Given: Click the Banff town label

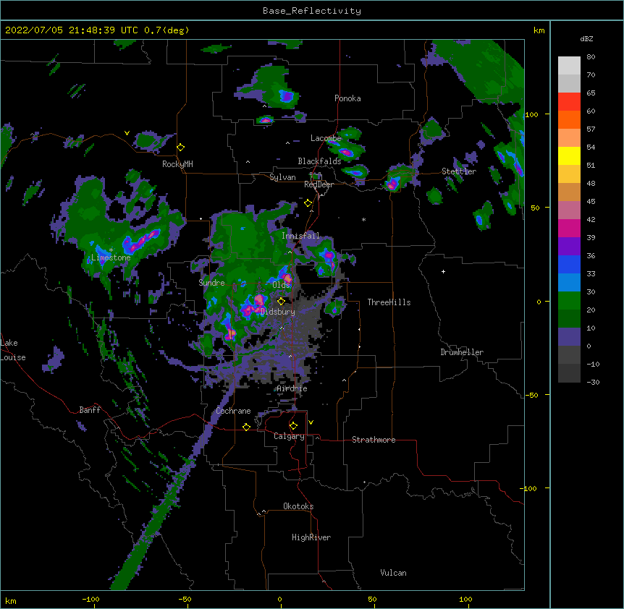Looking at the screenshot, I should (x=90, y=410).
